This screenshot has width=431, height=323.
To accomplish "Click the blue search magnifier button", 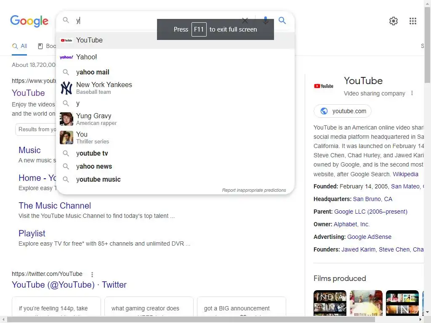I will pyautogui.click(x=282, y=20).
